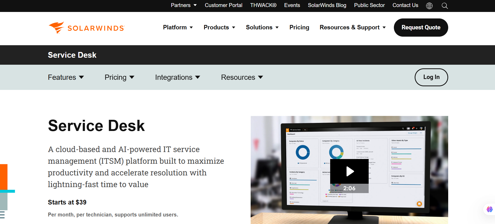Open the main Pricing page

coord(299,28)
